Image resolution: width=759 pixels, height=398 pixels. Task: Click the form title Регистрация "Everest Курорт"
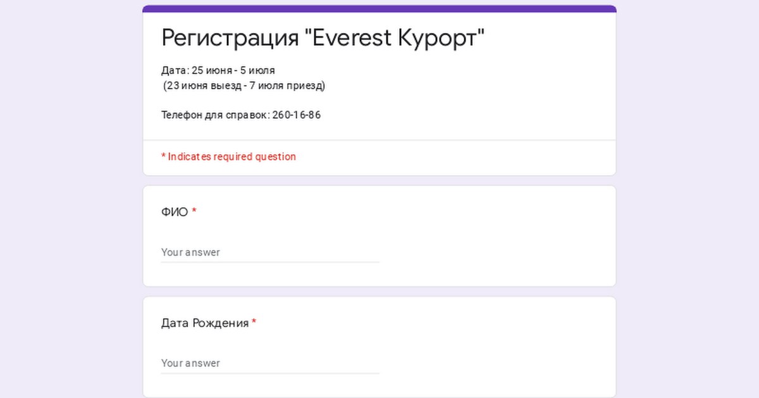[x=323, y=38]
